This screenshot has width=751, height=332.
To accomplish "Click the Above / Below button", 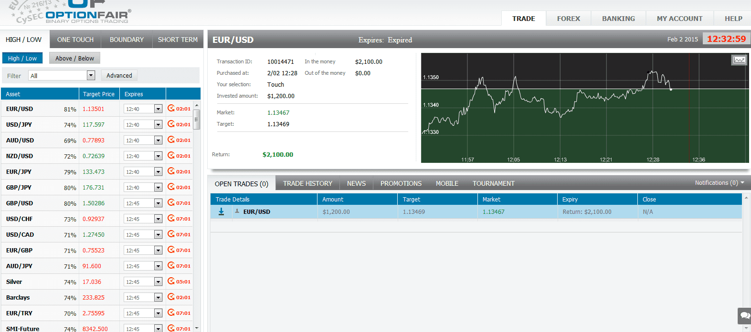I will coord(74,58).
